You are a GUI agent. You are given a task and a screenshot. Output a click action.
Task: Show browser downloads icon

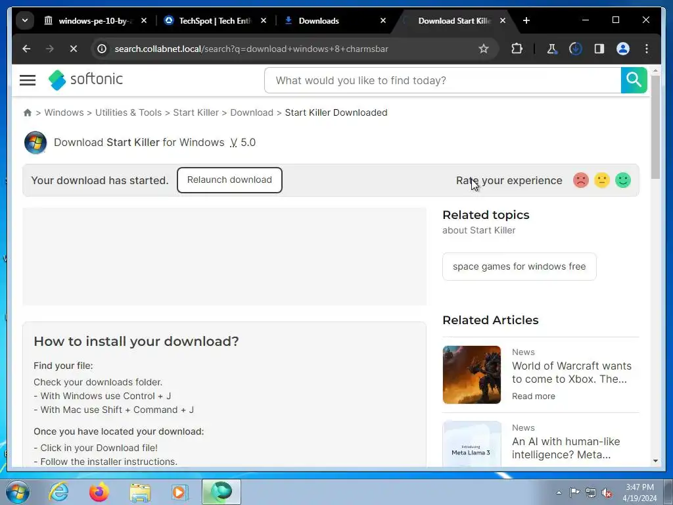pyautogui.click(x=575, y=49)
